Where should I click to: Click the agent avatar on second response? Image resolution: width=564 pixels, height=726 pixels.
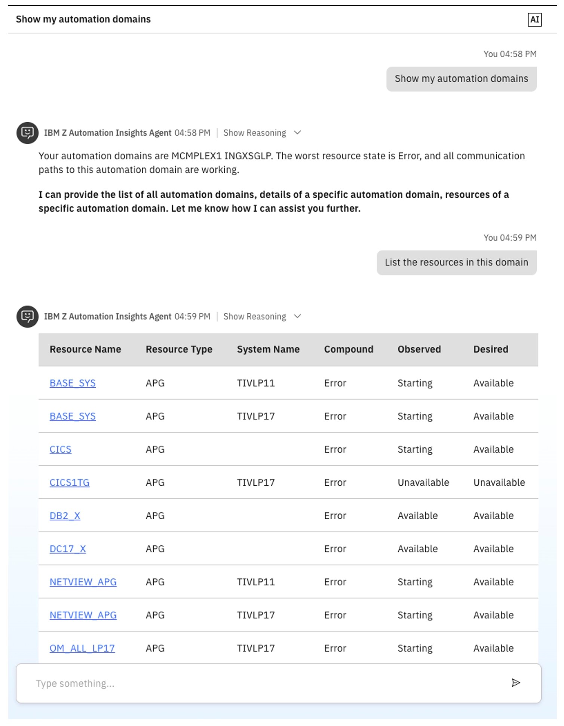pos(27,316)
